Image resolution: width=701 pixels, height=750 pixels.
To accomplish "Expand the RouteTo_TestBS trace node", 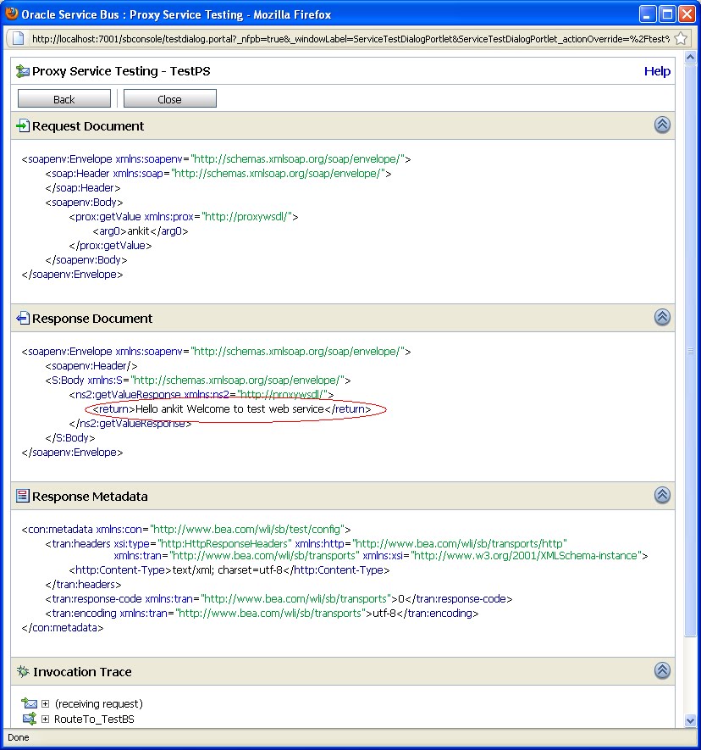I will point(45,719).
